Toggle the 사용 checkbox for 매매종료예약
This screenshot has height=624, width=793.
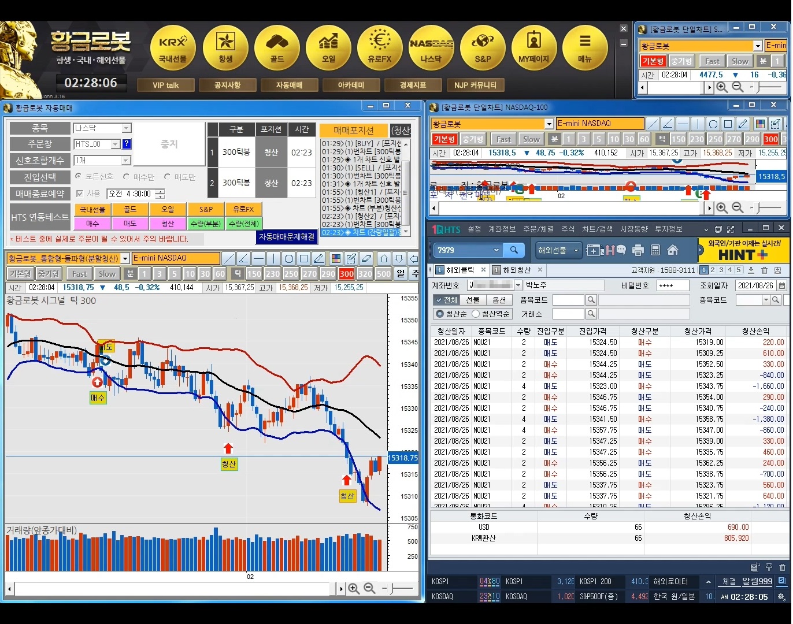click(x=80, y=194)
